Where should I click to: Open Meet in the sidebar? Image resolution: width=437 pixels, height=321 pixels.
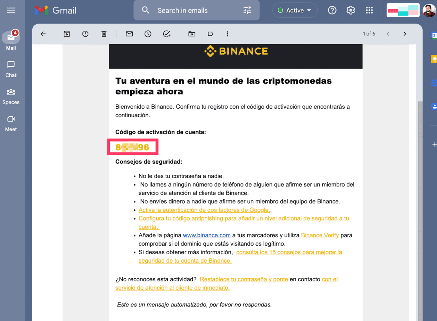11,123
